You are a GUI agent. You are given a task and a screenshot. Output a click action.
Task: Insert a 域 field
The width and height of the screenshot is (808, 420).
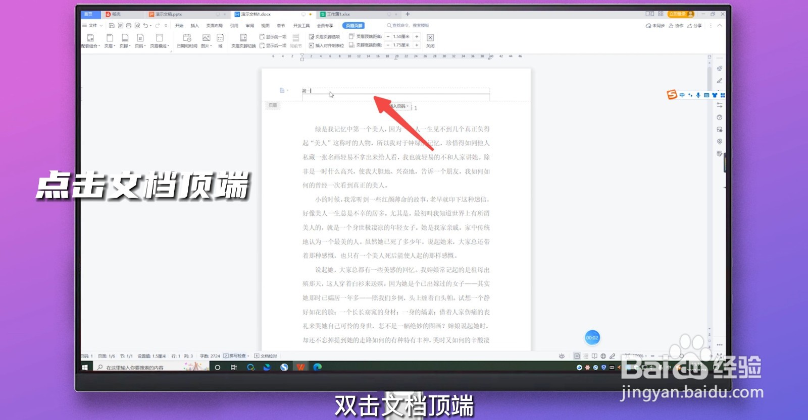220,41
